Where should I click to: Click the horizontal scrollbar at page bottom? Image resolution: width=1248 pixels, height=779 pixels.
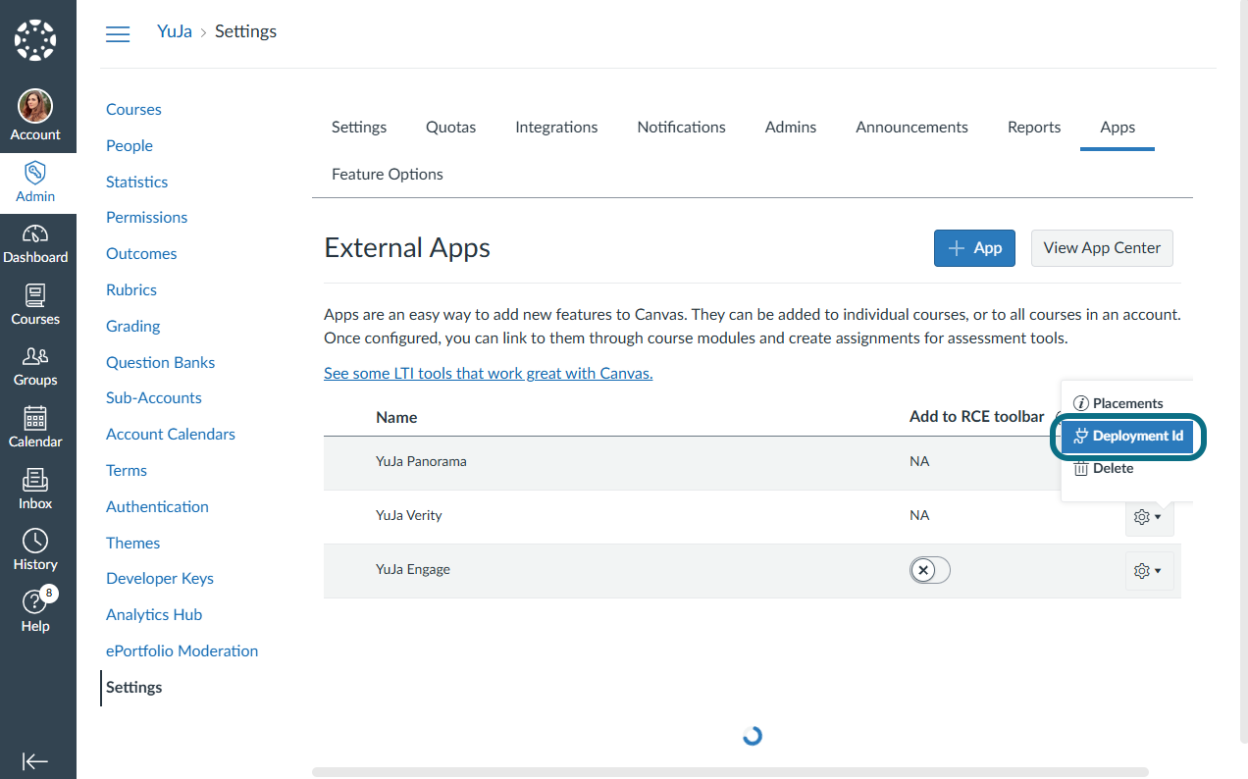pyautogui.click(x=730, y=772)
